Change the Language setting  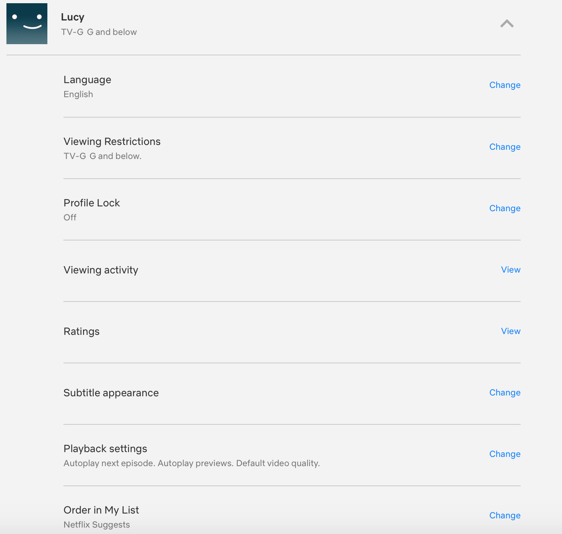click(505, 85)
